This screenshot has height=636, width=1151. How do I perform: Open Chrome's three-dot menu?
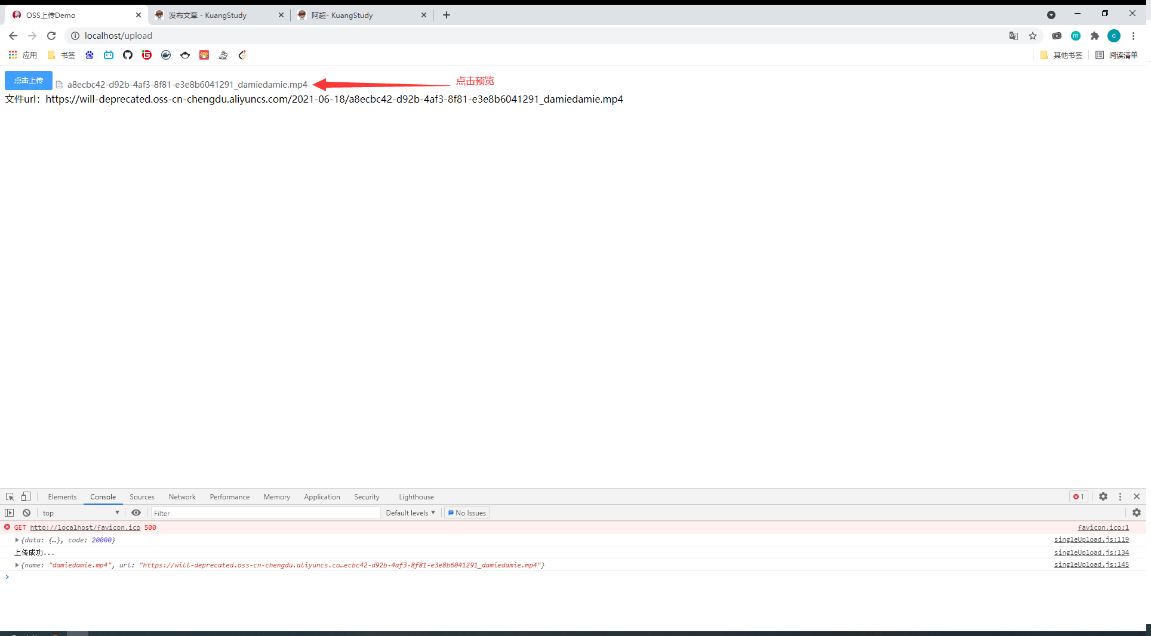point(1133,36)
